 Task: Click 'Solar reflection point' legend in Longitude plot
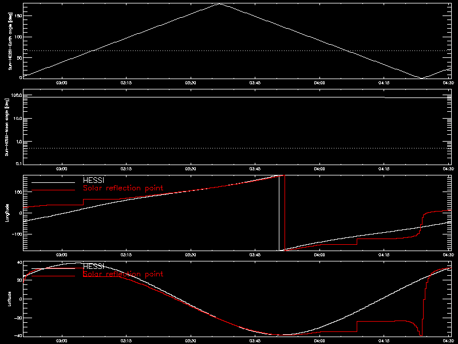point(123,188)
